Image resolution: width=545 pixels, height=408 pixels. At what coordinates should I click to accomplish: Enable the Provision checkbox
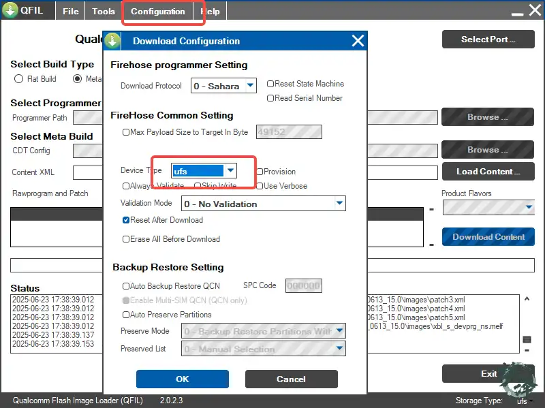click(260, 172)
